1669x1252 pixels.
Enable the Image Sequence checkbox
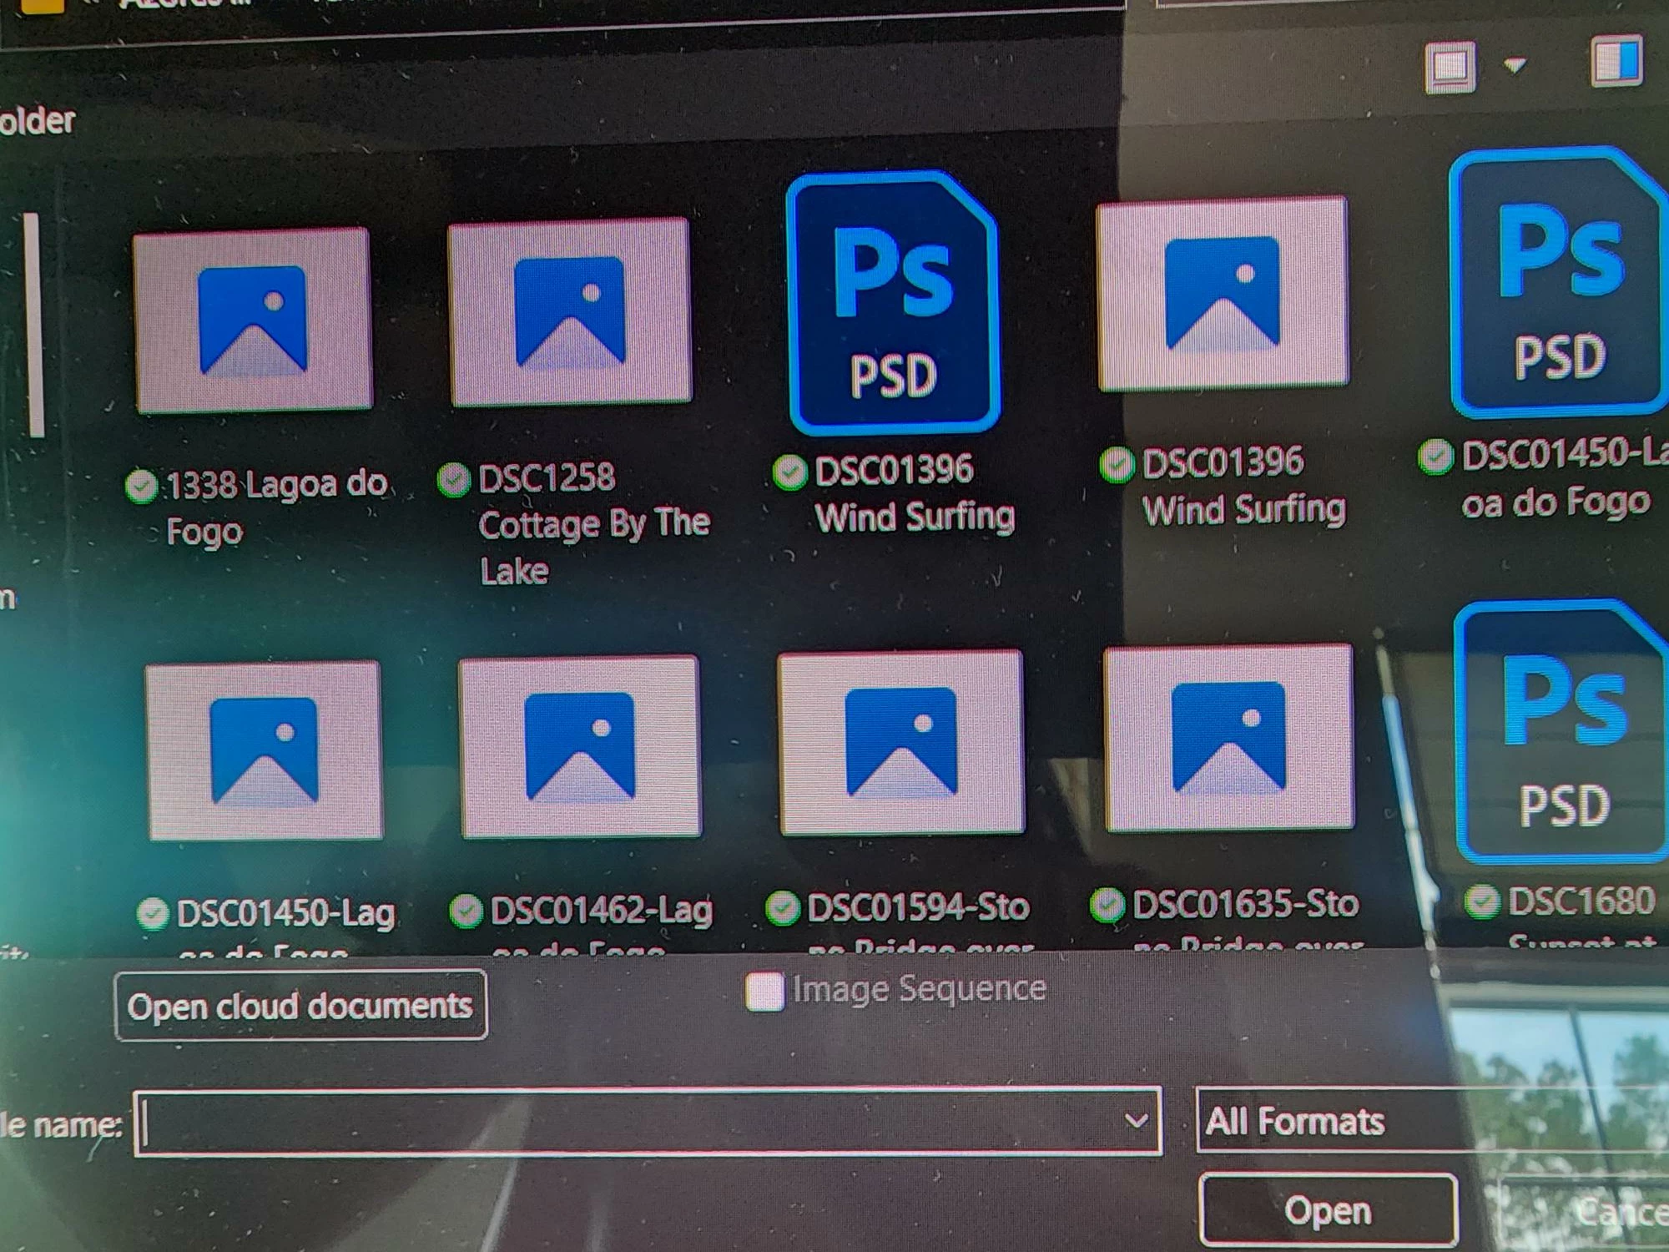pos(764,992)
